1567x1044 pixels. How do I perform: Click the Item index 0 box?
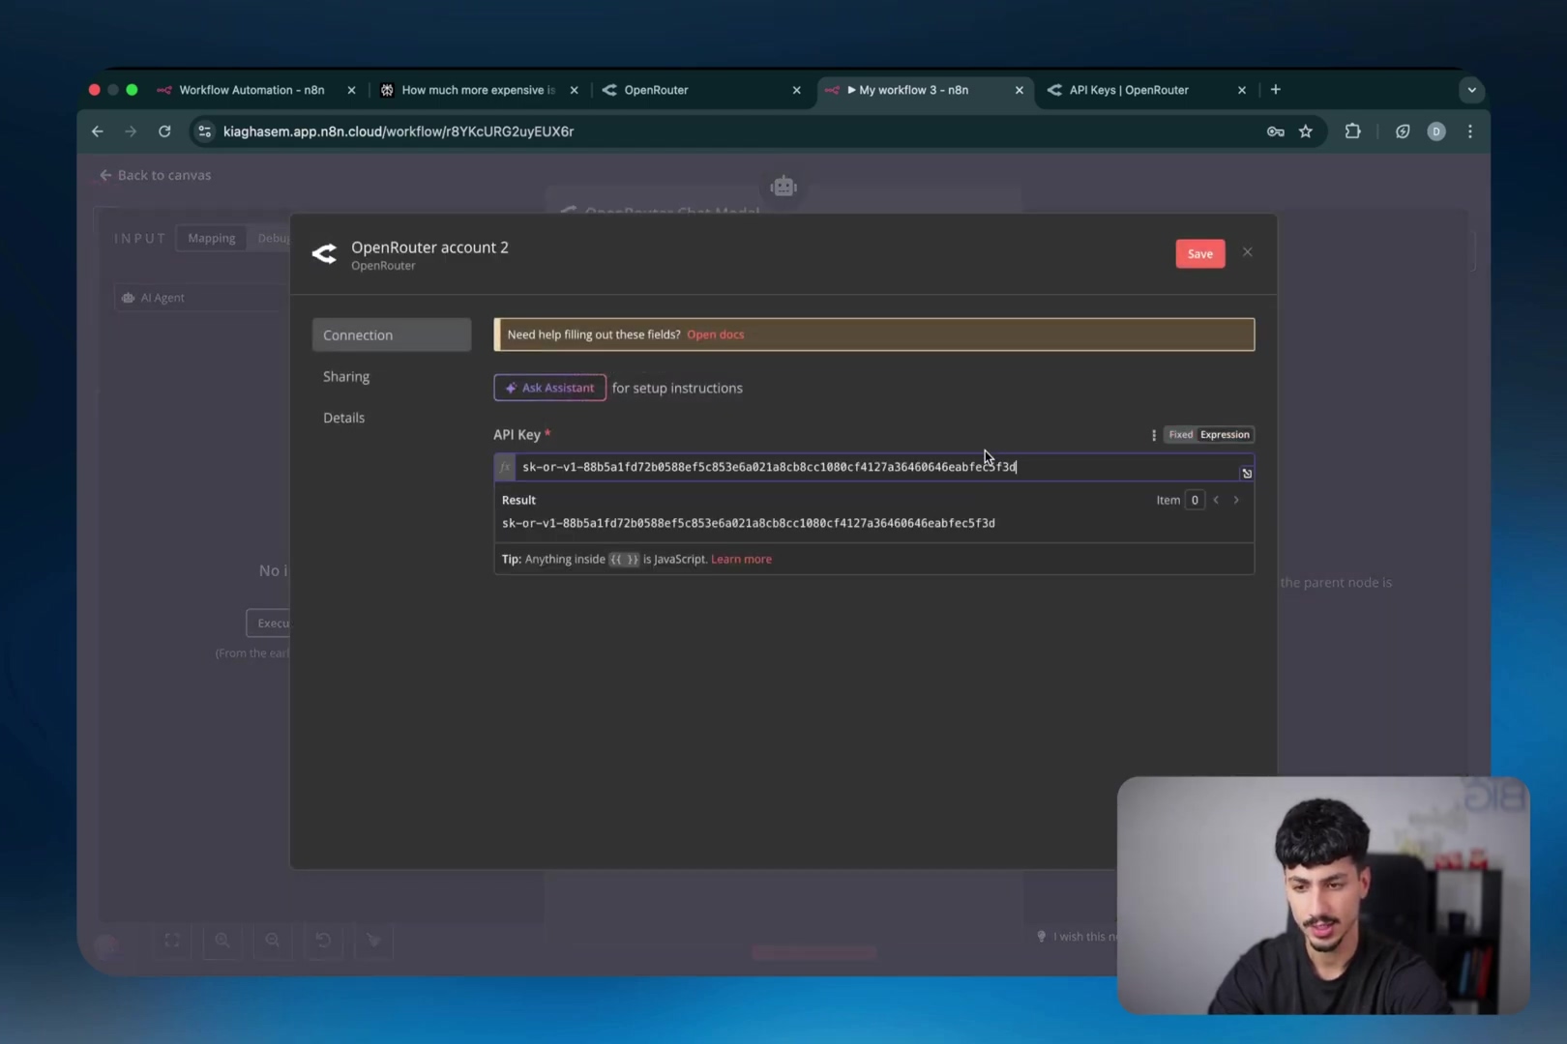1195,500
